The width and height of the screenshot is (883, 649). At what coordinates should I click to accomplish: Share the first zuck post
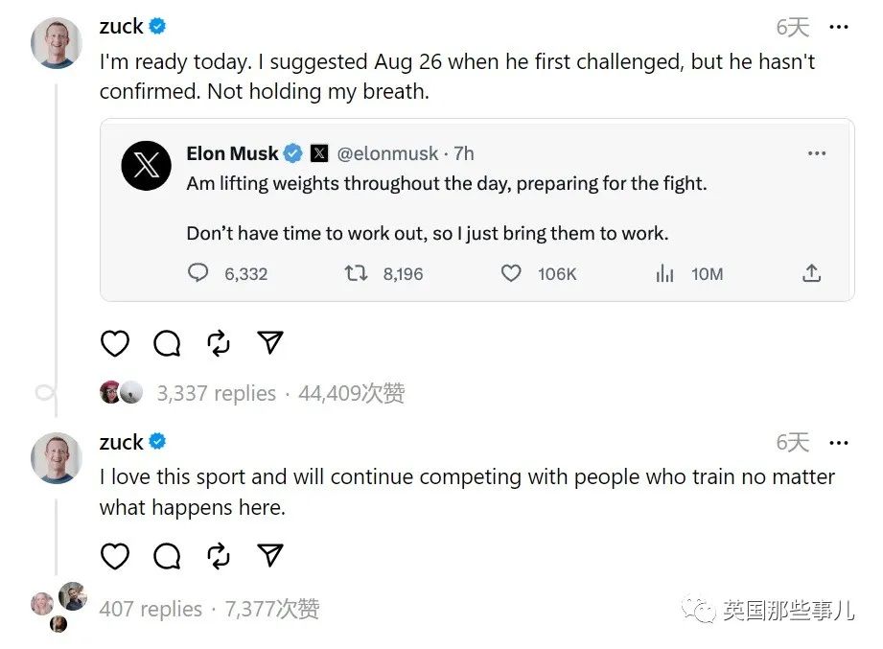pyautogui.click(x=270, y=343)
